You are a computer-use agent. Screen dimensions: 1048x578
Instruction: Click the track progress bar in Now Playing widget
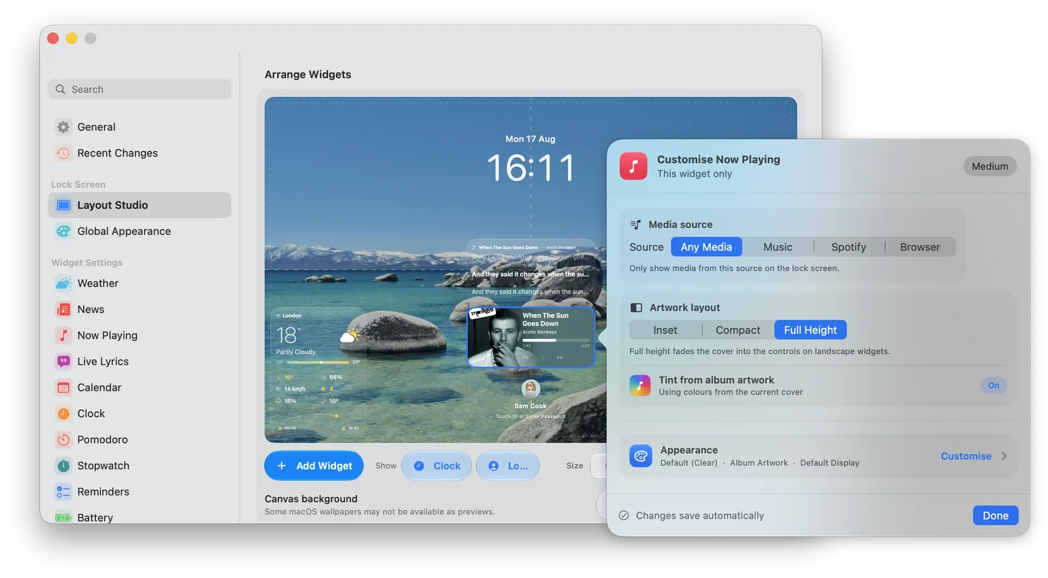pyautogui.click(x=555, y=340)
